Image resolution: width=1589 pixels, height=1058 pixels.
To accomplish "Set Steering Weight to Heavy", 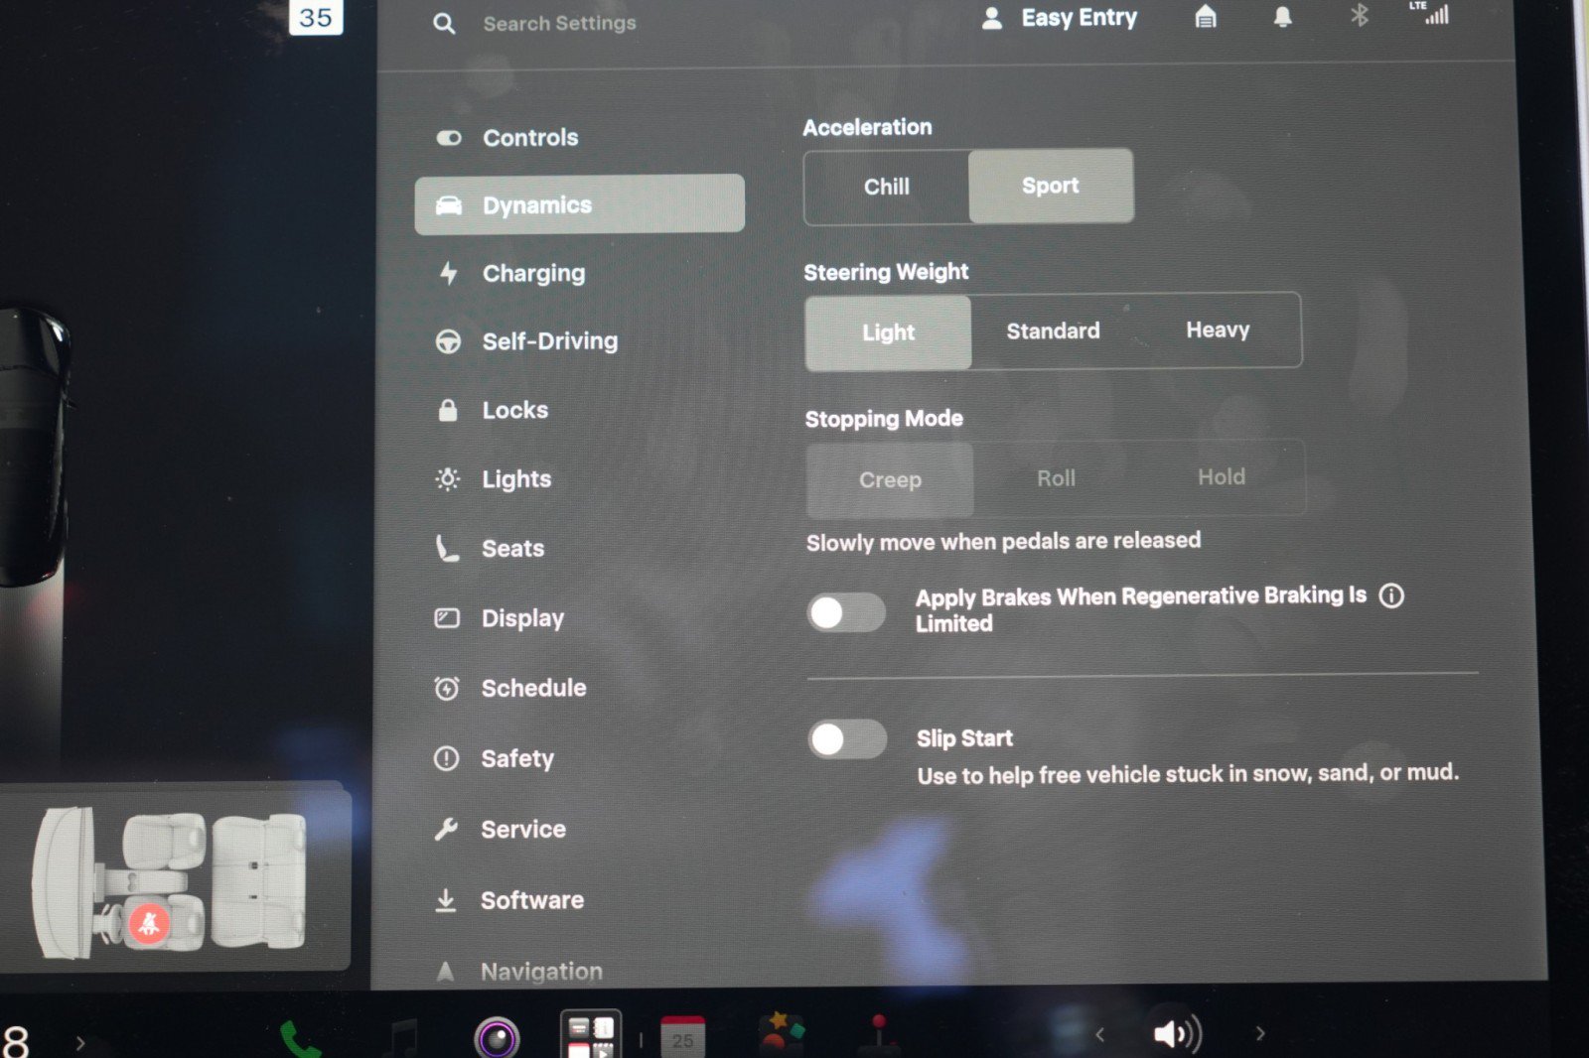I will click(x=1218, y=330).
